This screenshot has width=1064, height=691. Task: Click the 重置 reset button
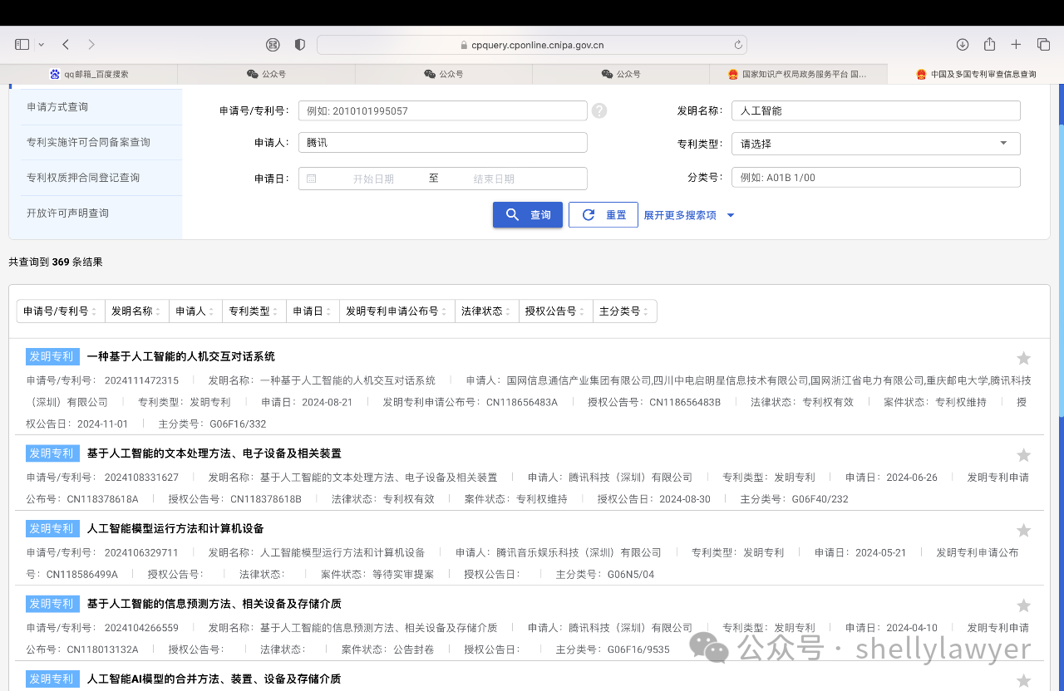click(603, 215)
